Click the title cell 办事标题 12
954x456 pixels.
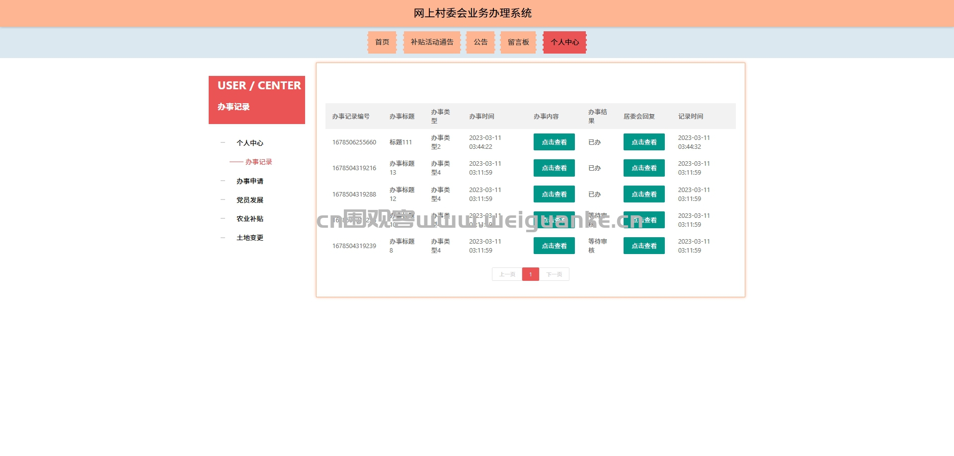coord(402,195)
